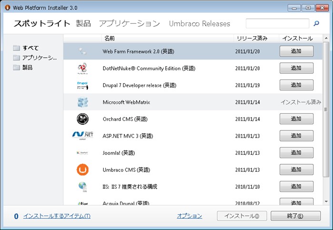Click the すべて folder icon
The image size is (333, 230).
16,48
